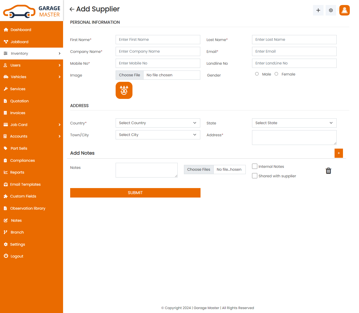Click the Enter First Name field
The width and height of the screenshot is (359, 313).
pos(158,39)
